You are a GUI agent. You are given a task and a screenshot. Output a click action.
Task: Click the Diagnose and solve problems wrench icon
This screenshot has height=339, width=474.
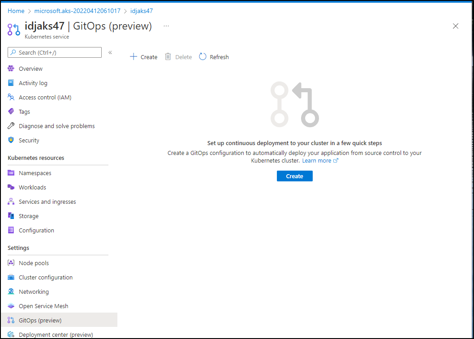pyautogui.click(x=11, y=126)
